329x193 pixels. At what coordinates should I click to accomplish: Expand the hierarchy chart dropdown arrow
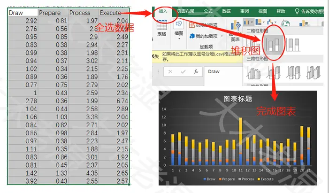coord(264,22)
